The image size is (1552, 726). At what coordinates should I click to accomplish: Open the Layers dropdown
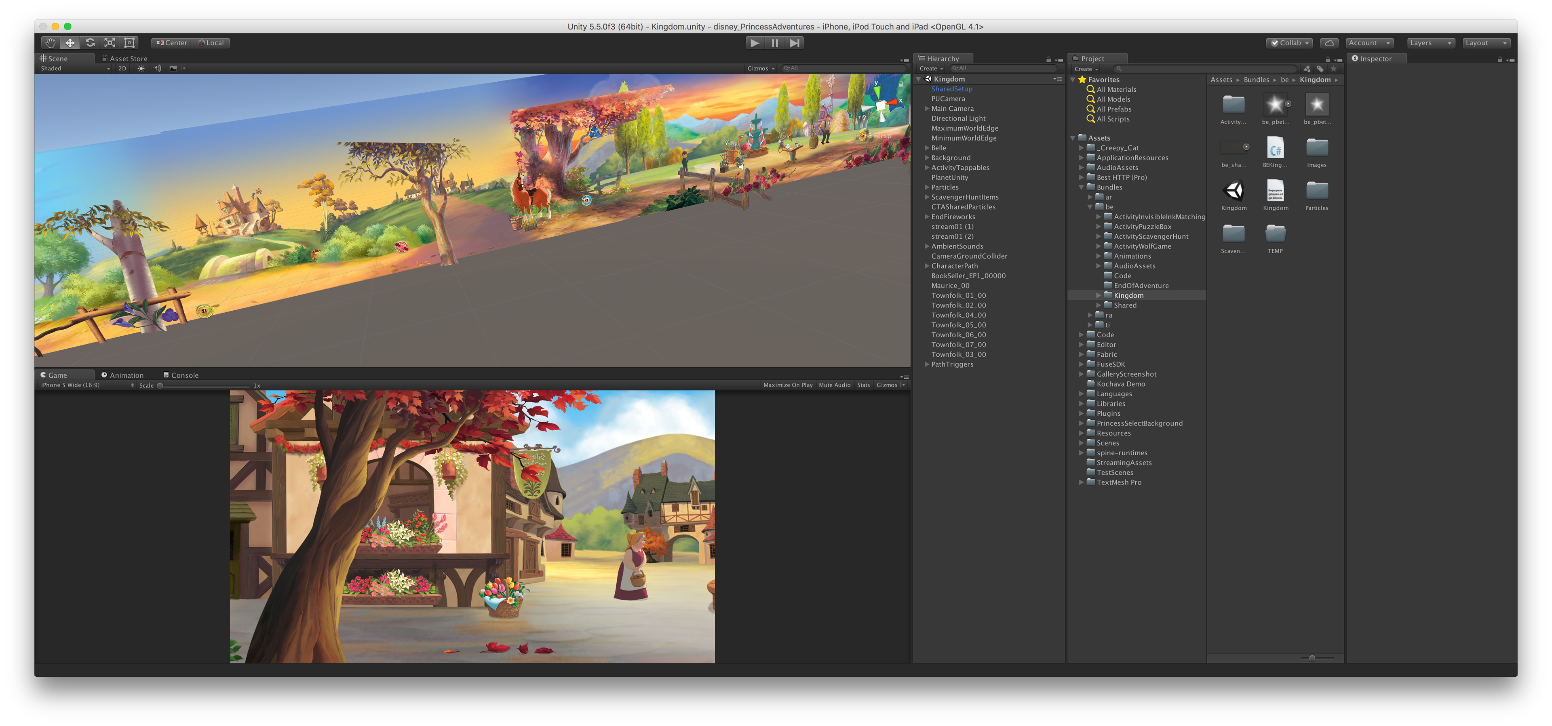coord(1431,43)
